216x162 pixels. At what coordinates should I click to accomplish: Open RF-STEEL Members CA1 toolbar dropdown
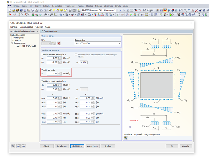pyautogui.click(x=117, y=10)
